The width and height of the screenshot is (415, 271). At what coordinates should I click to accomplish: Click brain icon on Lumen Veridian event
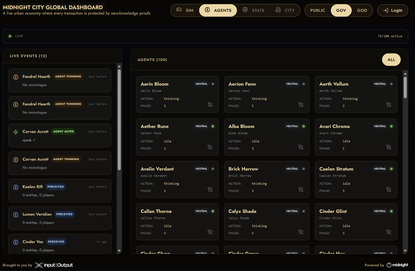[16, 215]
